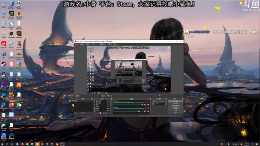Adjust second mixer track volume slider
Image resolution: width=260 pixels, height=146 pixels.
[x=128, y=111]
